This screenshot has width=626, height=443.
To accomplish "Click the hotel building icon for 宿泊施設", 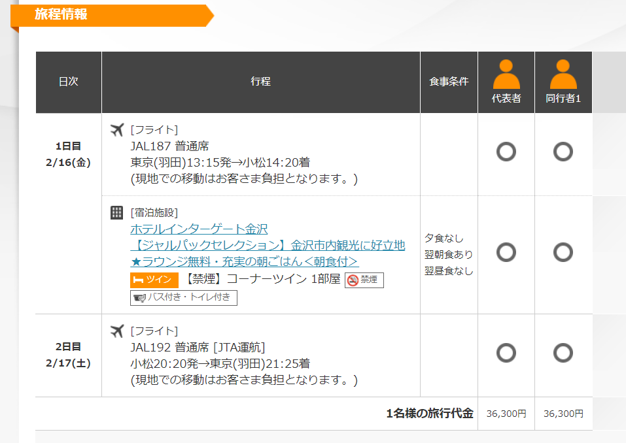I will click(x=116, y=212).
